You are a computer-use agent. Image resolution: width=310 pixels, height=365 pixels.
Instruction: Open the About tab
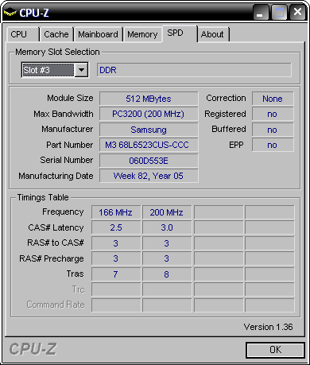213,34
